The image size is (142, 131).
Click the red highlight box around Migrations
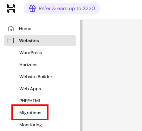tap(30, 112)
